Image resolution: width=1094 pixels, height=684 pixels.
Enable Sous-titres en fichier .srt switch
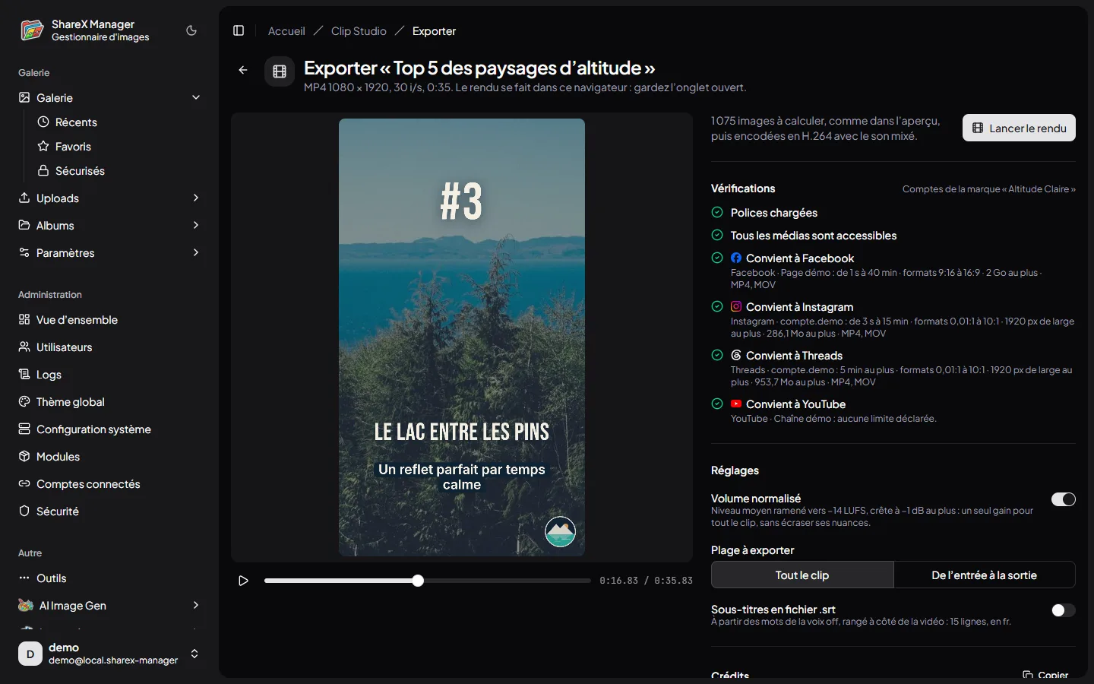(1063, 610)
